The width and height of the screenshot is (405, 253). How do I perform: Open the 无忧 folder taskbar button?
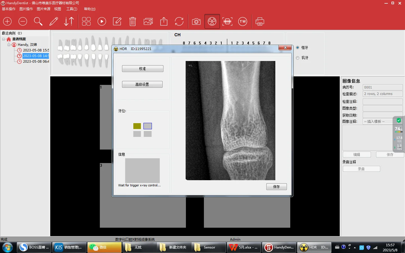[139, 247]
